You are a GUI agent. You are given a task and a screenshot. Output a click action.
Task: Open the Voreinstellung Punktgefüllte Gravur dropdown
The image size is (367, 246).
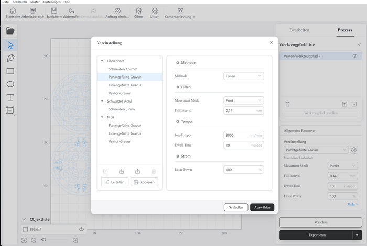tap(316, 150)
